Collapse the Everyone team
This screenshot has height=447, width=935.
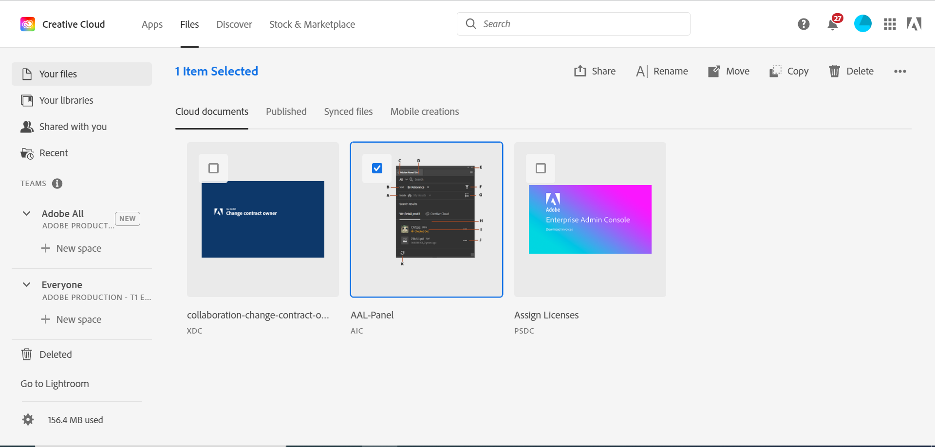click(x=27, y=284)
